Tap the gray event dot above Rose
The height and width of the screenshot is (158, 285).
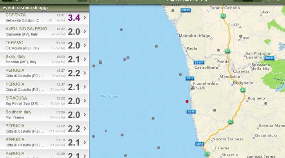(240, 36)
